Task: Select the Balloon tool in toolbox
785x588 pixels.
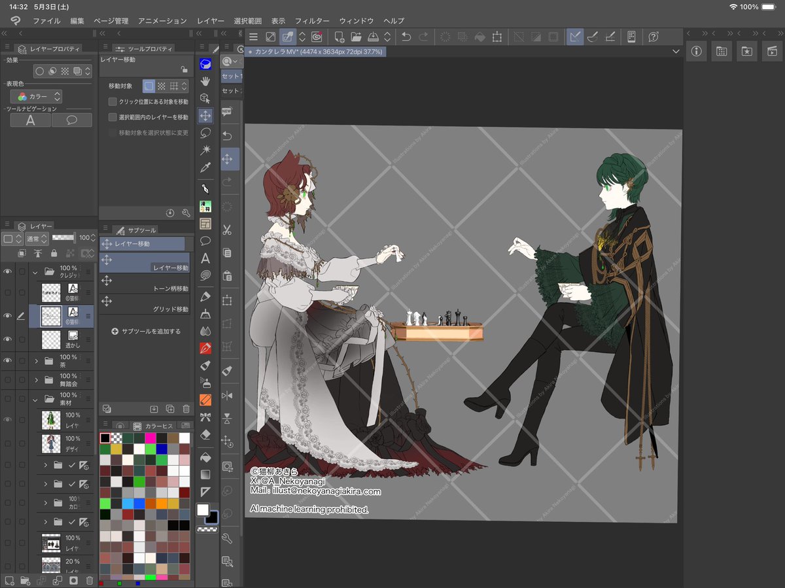Action: coord(205,241)
